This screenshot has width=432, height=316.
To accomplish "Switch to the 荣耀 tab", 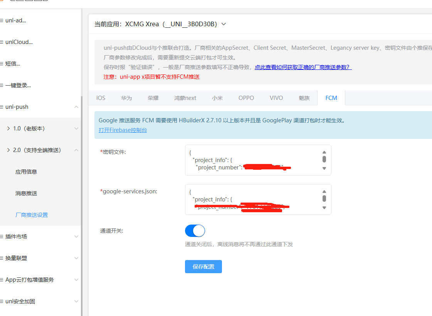I will pyautogui.click(x=153, y=98).
